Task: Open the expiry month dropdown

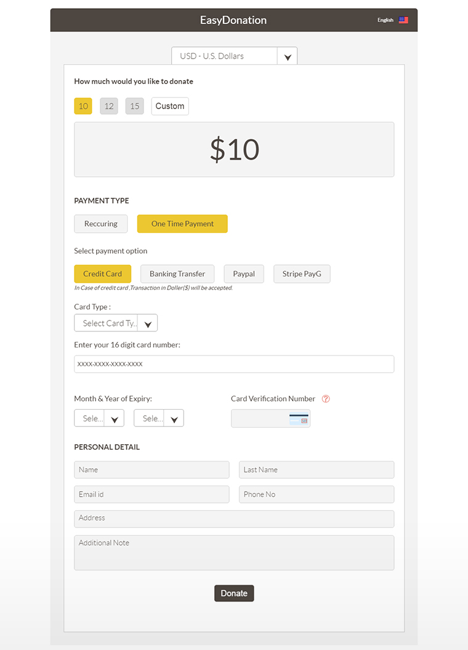Action: [x=99, y=418]
